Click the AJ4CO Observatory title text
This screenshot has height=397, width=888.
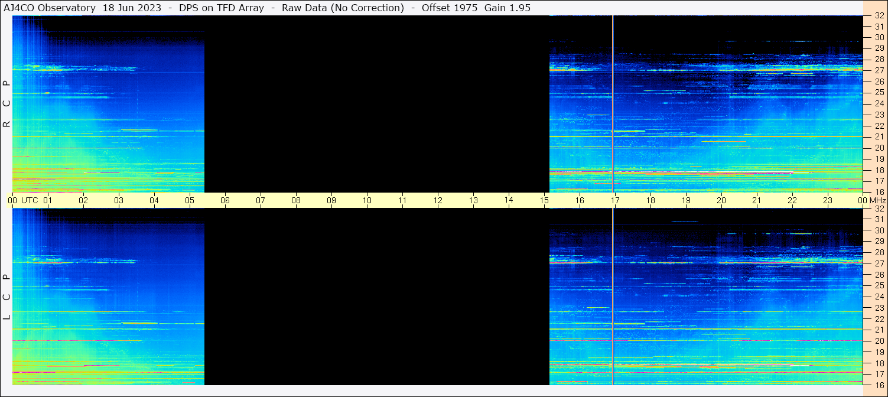[x=50, y=8]
